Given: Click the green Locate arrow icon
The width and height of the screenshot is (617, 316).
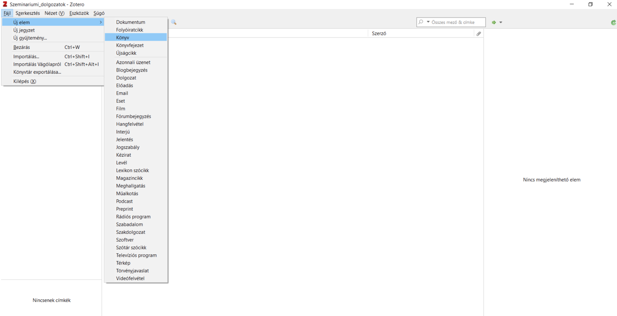Looking at the screenshot, I should [x=494, y=22].
